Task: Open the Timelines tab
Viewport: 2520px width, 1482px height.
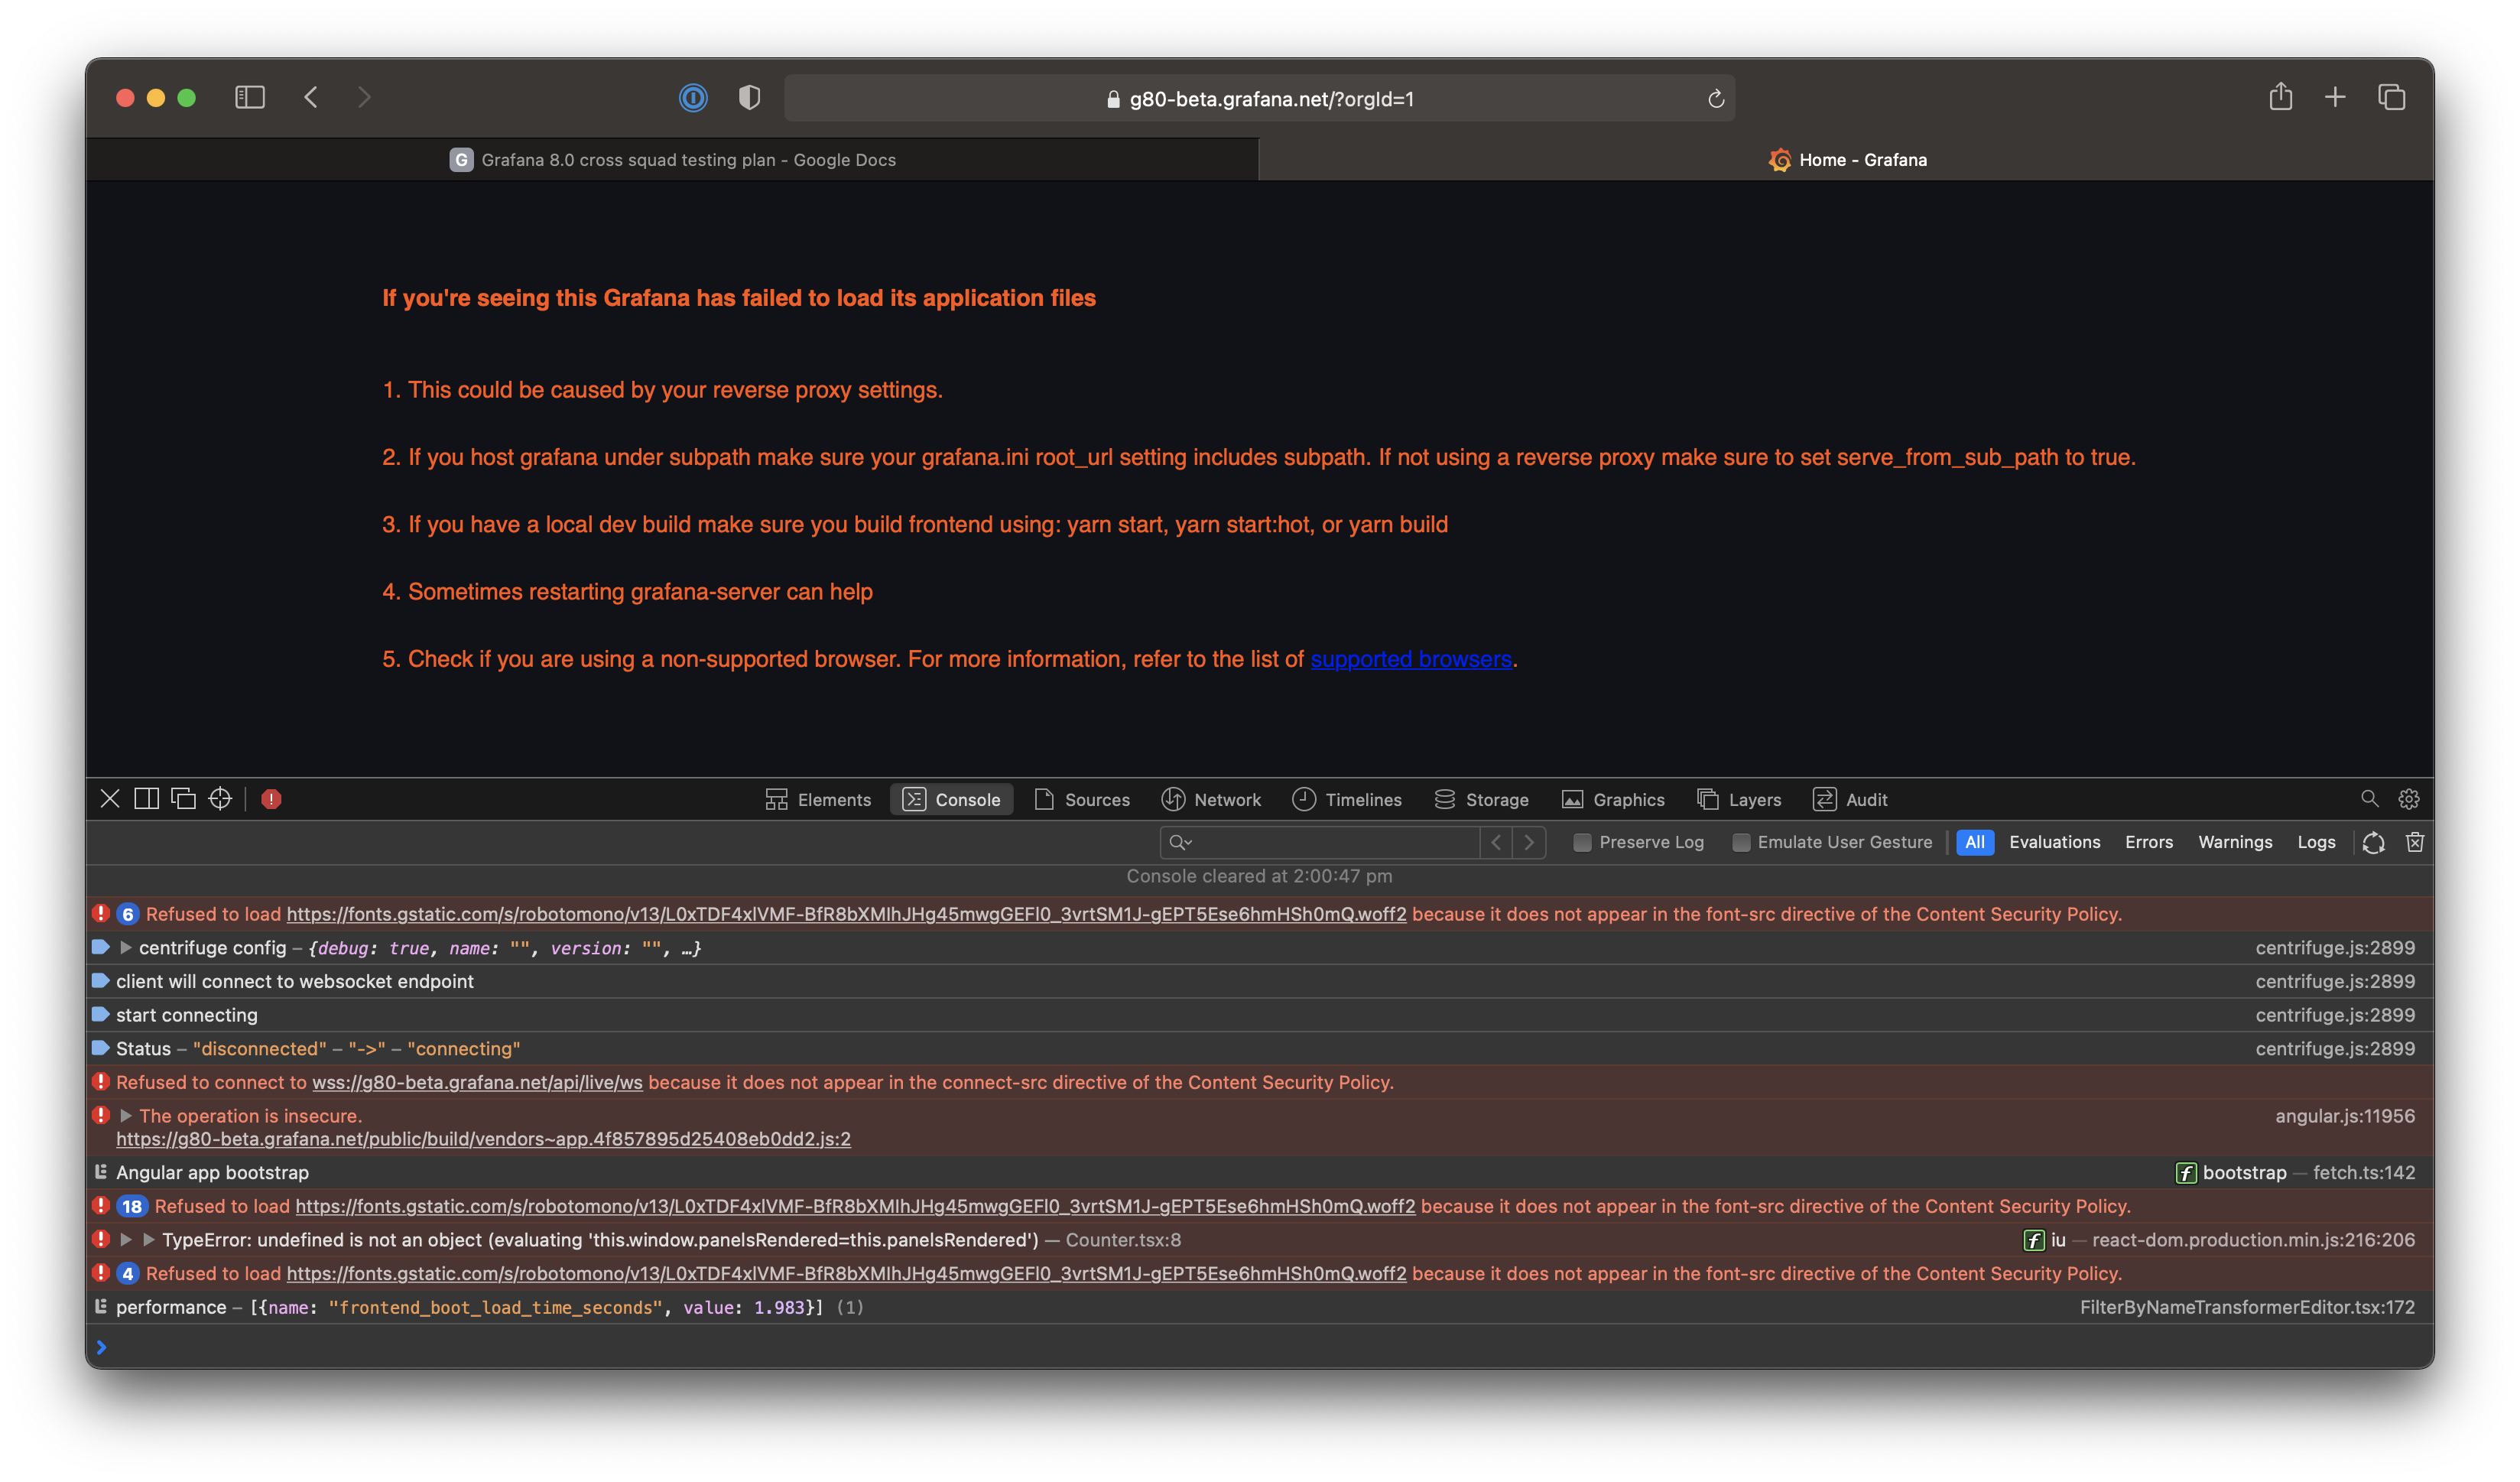Action: 1347,799
